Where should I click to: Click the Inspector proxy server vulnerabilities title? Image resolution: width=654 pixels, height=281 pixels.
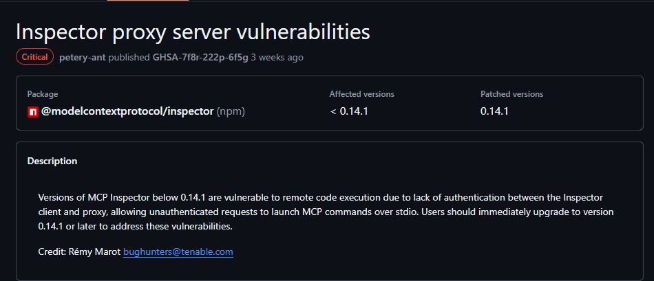[x=193, y=32]
